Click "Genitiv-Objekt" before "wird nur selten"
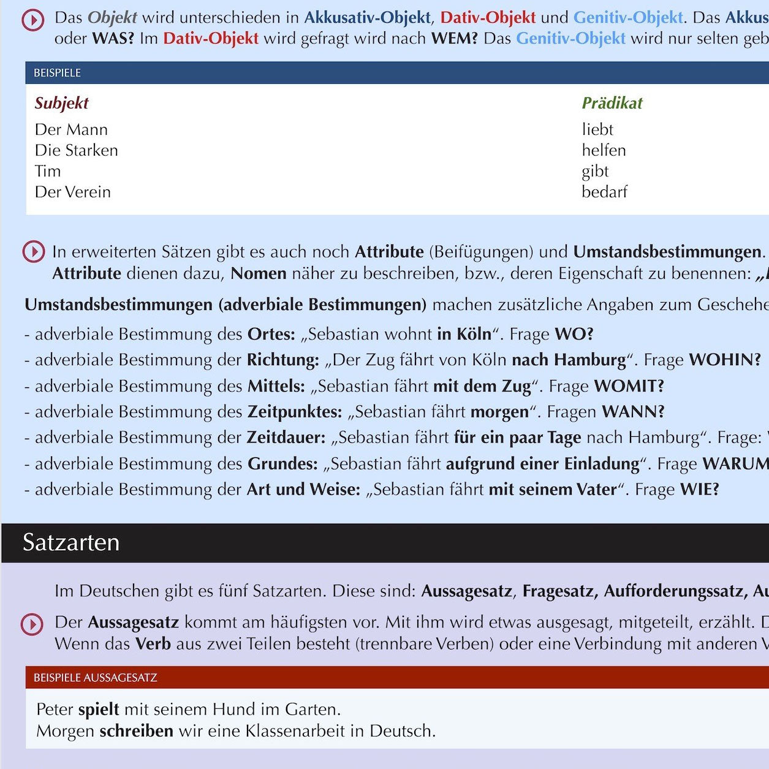Screen dimensions: 769x769 click(x=570, y=39)
